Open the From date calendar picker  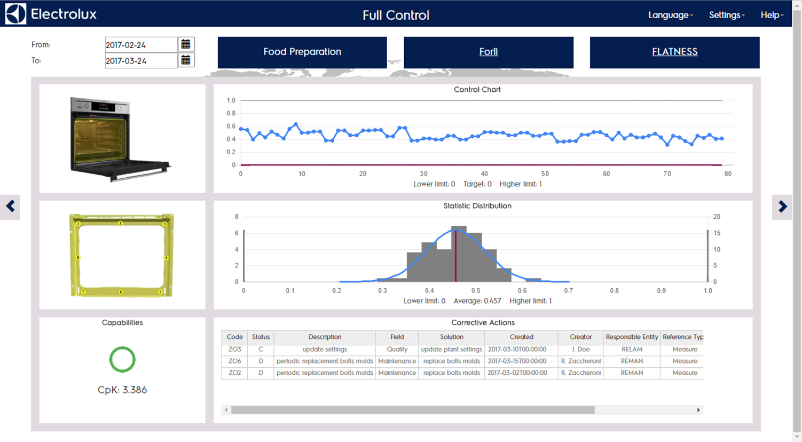pyautogui.click(x=186, y=44)
